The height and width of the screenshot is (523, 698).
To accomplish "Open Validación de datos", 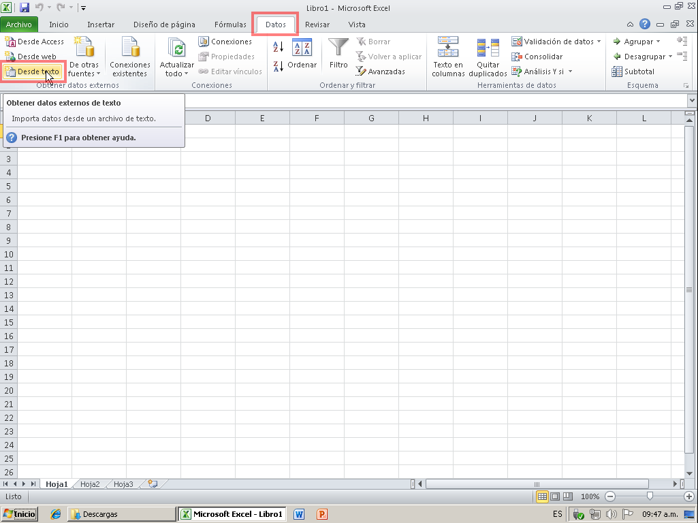I will (553, 42).
